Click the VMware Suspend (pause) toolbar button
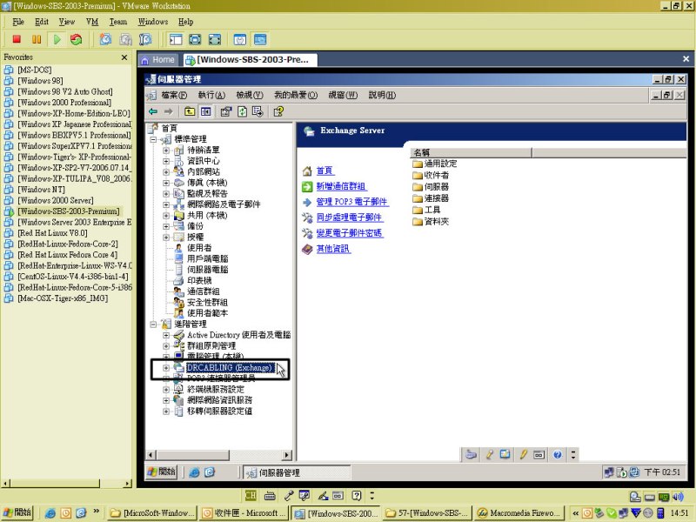The width and height of the screenshot is (696, 522). coord(37,39)
